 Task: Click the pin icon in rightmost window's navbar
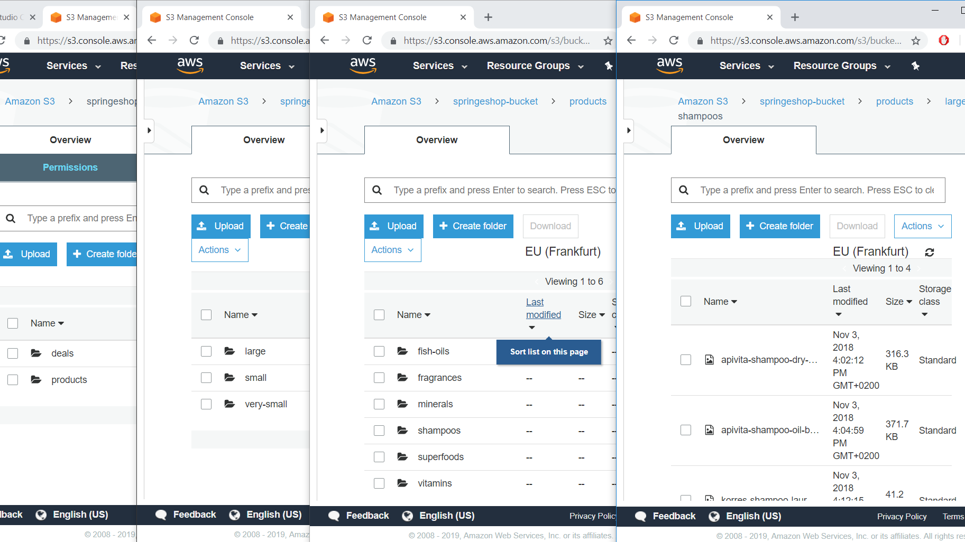915,66
